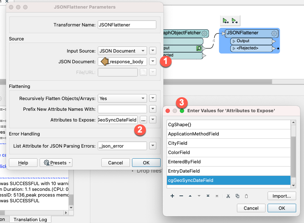The width and height of the screenshot is (304, 223).
Task: Click the GraphObjectFetcher transformer title
Action: click(x=182, y=33)
